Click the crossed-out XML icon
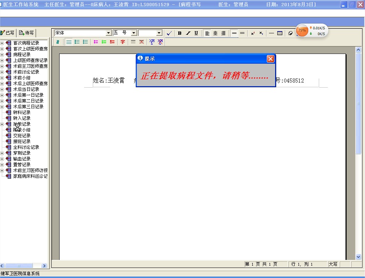This screenshot has width=365, height=278. click(x=160, y=42)
